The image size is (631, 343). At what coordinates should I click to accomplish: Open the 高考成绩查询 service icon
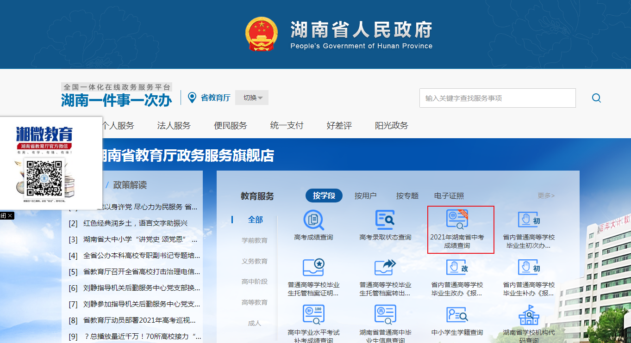pos(313,220)
